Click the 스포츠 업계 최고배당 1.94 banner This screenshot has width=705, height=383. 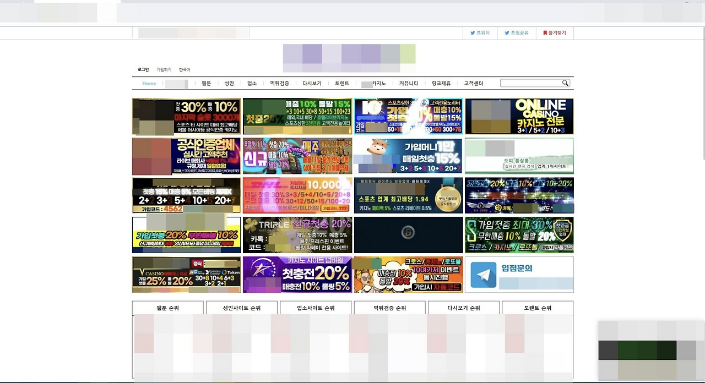408,195
